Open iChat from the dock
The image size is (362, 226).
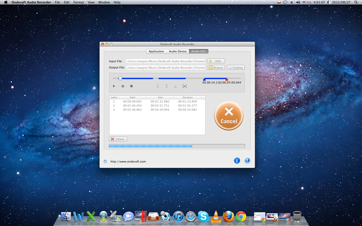click(128, 217)
